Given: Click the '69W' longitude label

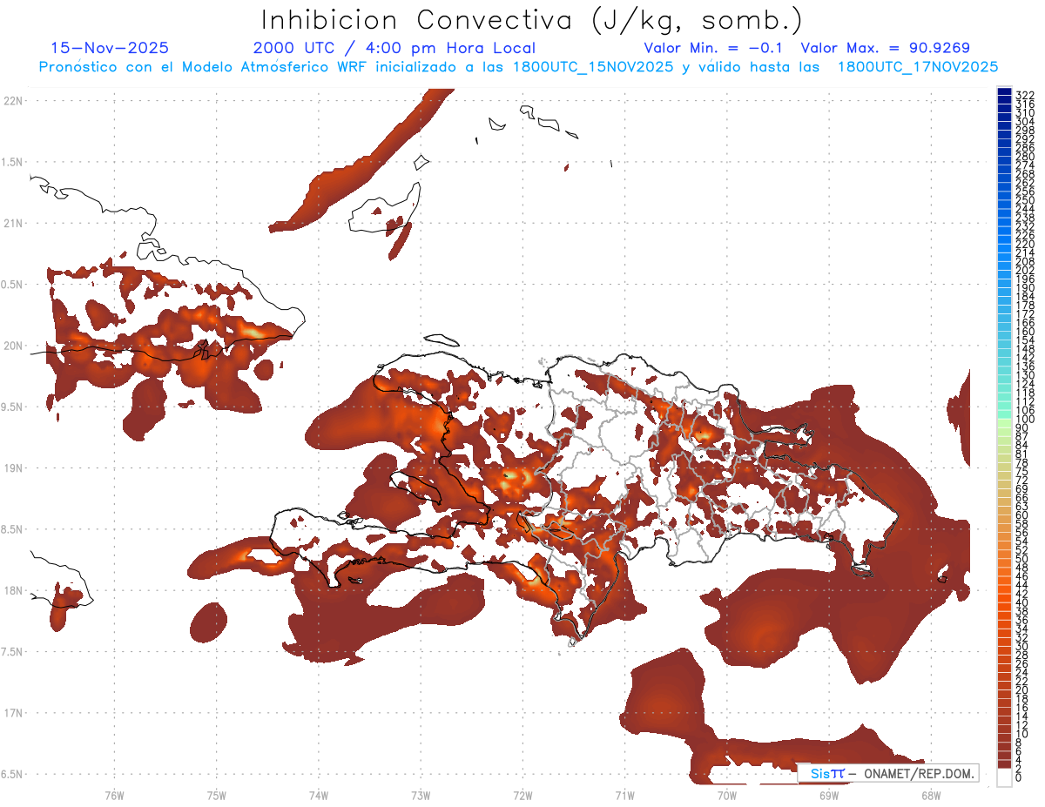Looking at the screenshot, I should (x=829, y=795).
